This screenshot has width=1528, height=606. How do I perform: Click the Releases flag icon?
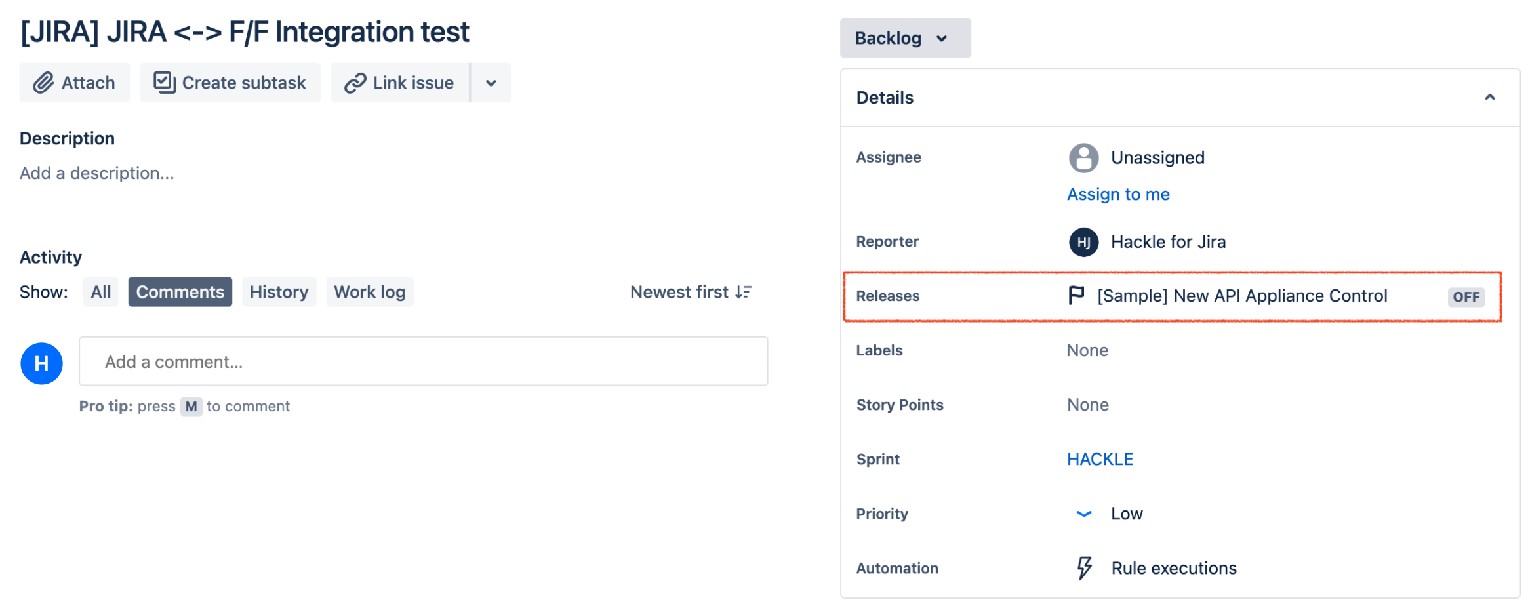tap(1076, 296)
